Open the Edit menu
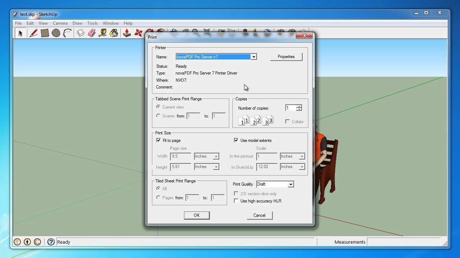Image resolution: width=460 pixels, height=258 pixels. coord(30,23)
